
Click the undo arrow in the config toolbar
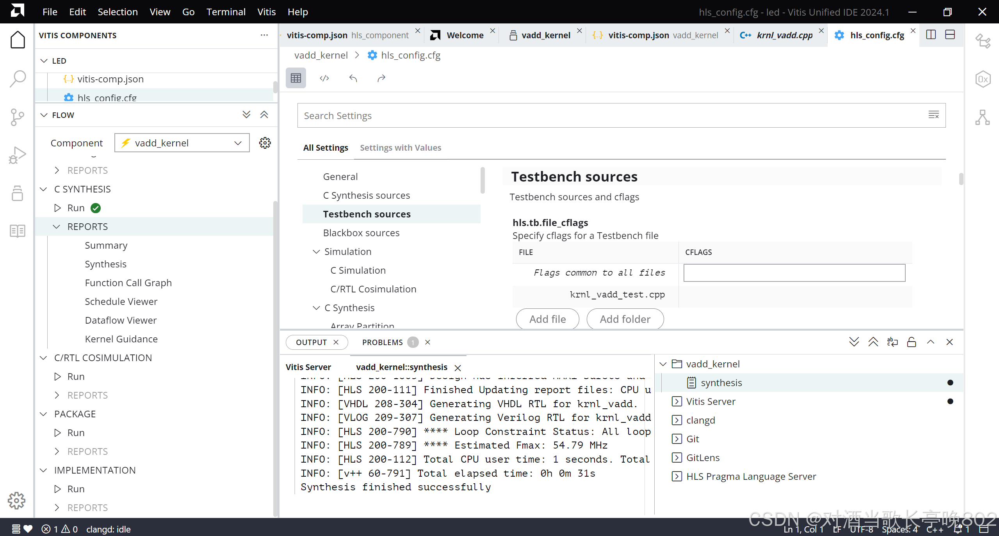click(x=353, y=78)
